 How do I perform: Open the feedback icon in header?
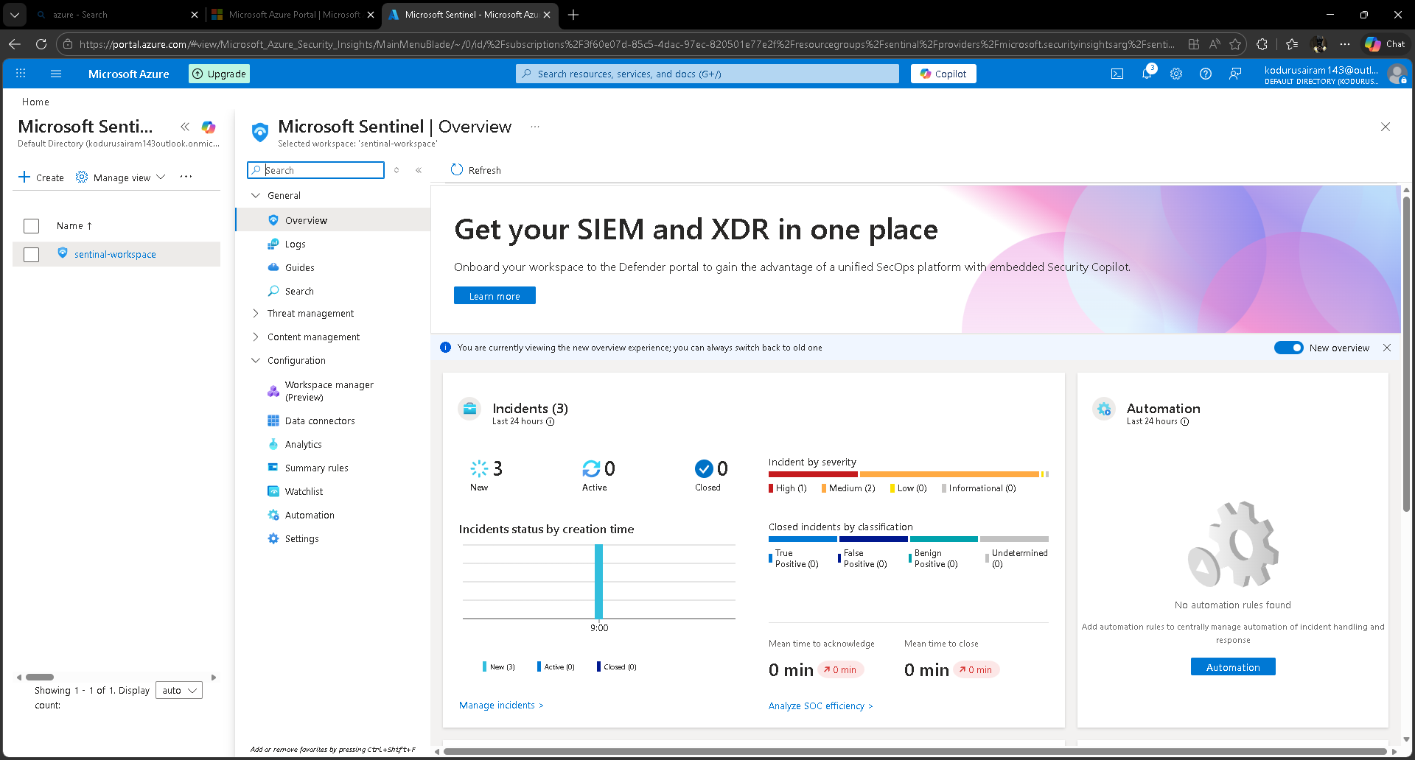point(1235,74)
